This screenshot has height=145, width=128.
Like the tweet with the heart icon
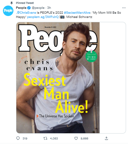coord(76,138)
